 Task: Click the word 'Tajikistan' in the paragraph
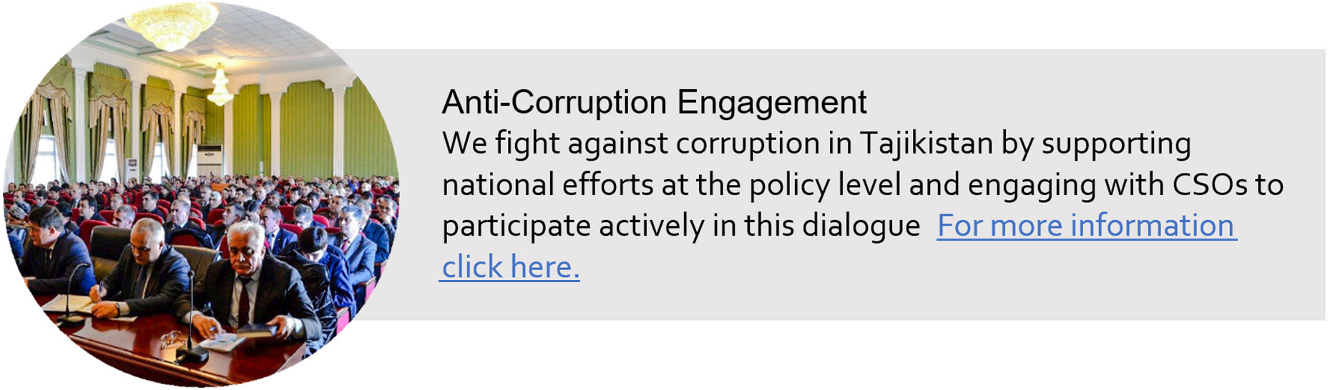926,144
